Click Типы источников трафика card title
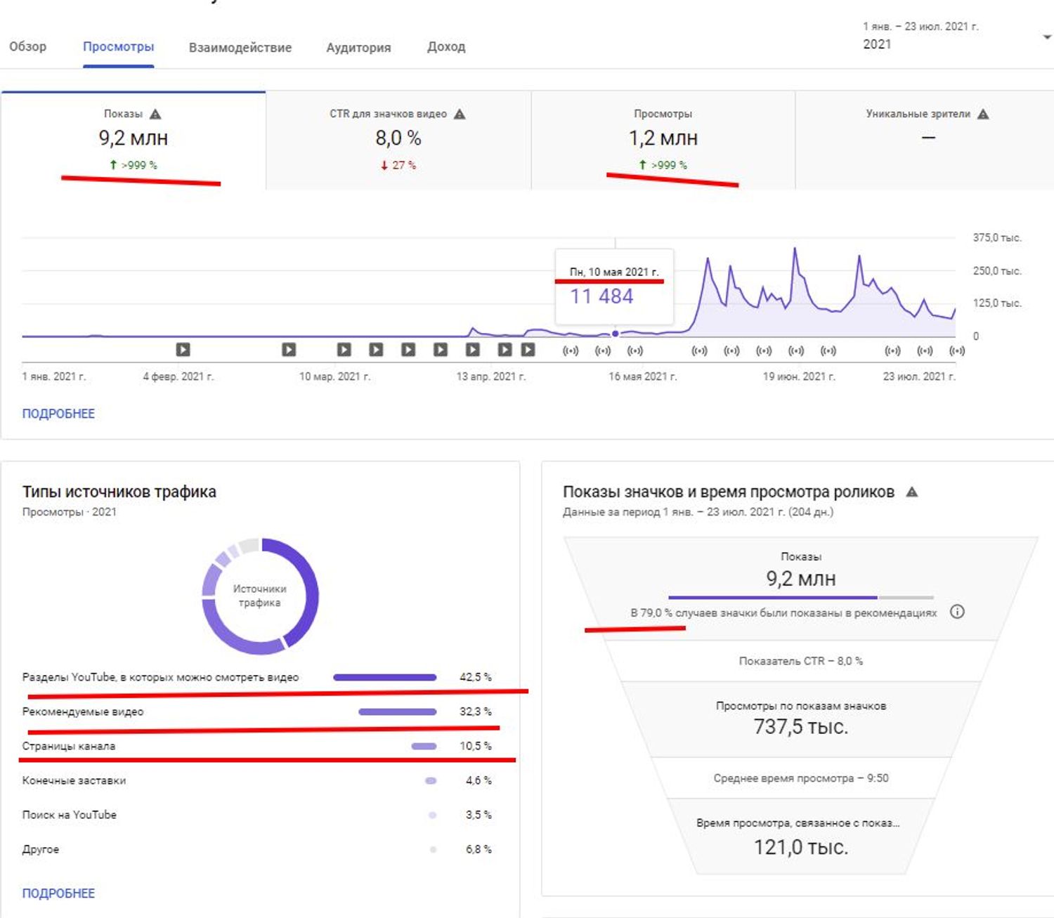This screenshot has height=918, width=1054. click(x=119, y=492)
